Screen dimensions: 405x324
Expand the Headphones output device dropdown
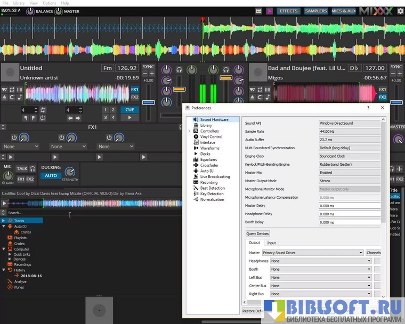click(320, 261)
